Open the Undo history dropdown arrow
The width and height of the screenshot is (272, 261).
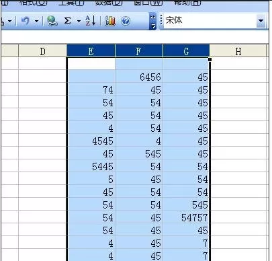click(36, 22)
